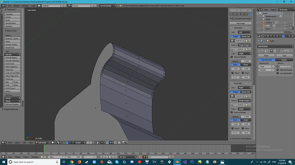Open file browser for first background image
Screen dimensions: 295x165
coord(246,49)
